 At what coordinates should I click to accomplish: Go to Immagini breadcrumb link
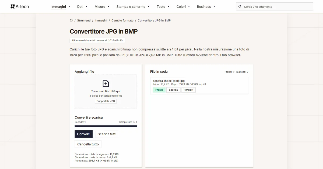pyautogui.click(x=101, y=20)
